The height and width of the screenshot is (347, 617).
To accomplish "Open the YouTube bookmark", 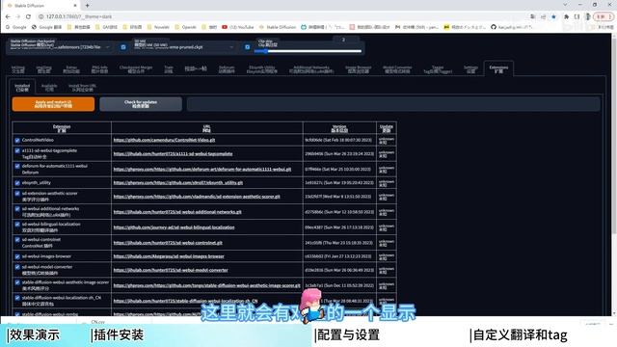I will point(238,27).
